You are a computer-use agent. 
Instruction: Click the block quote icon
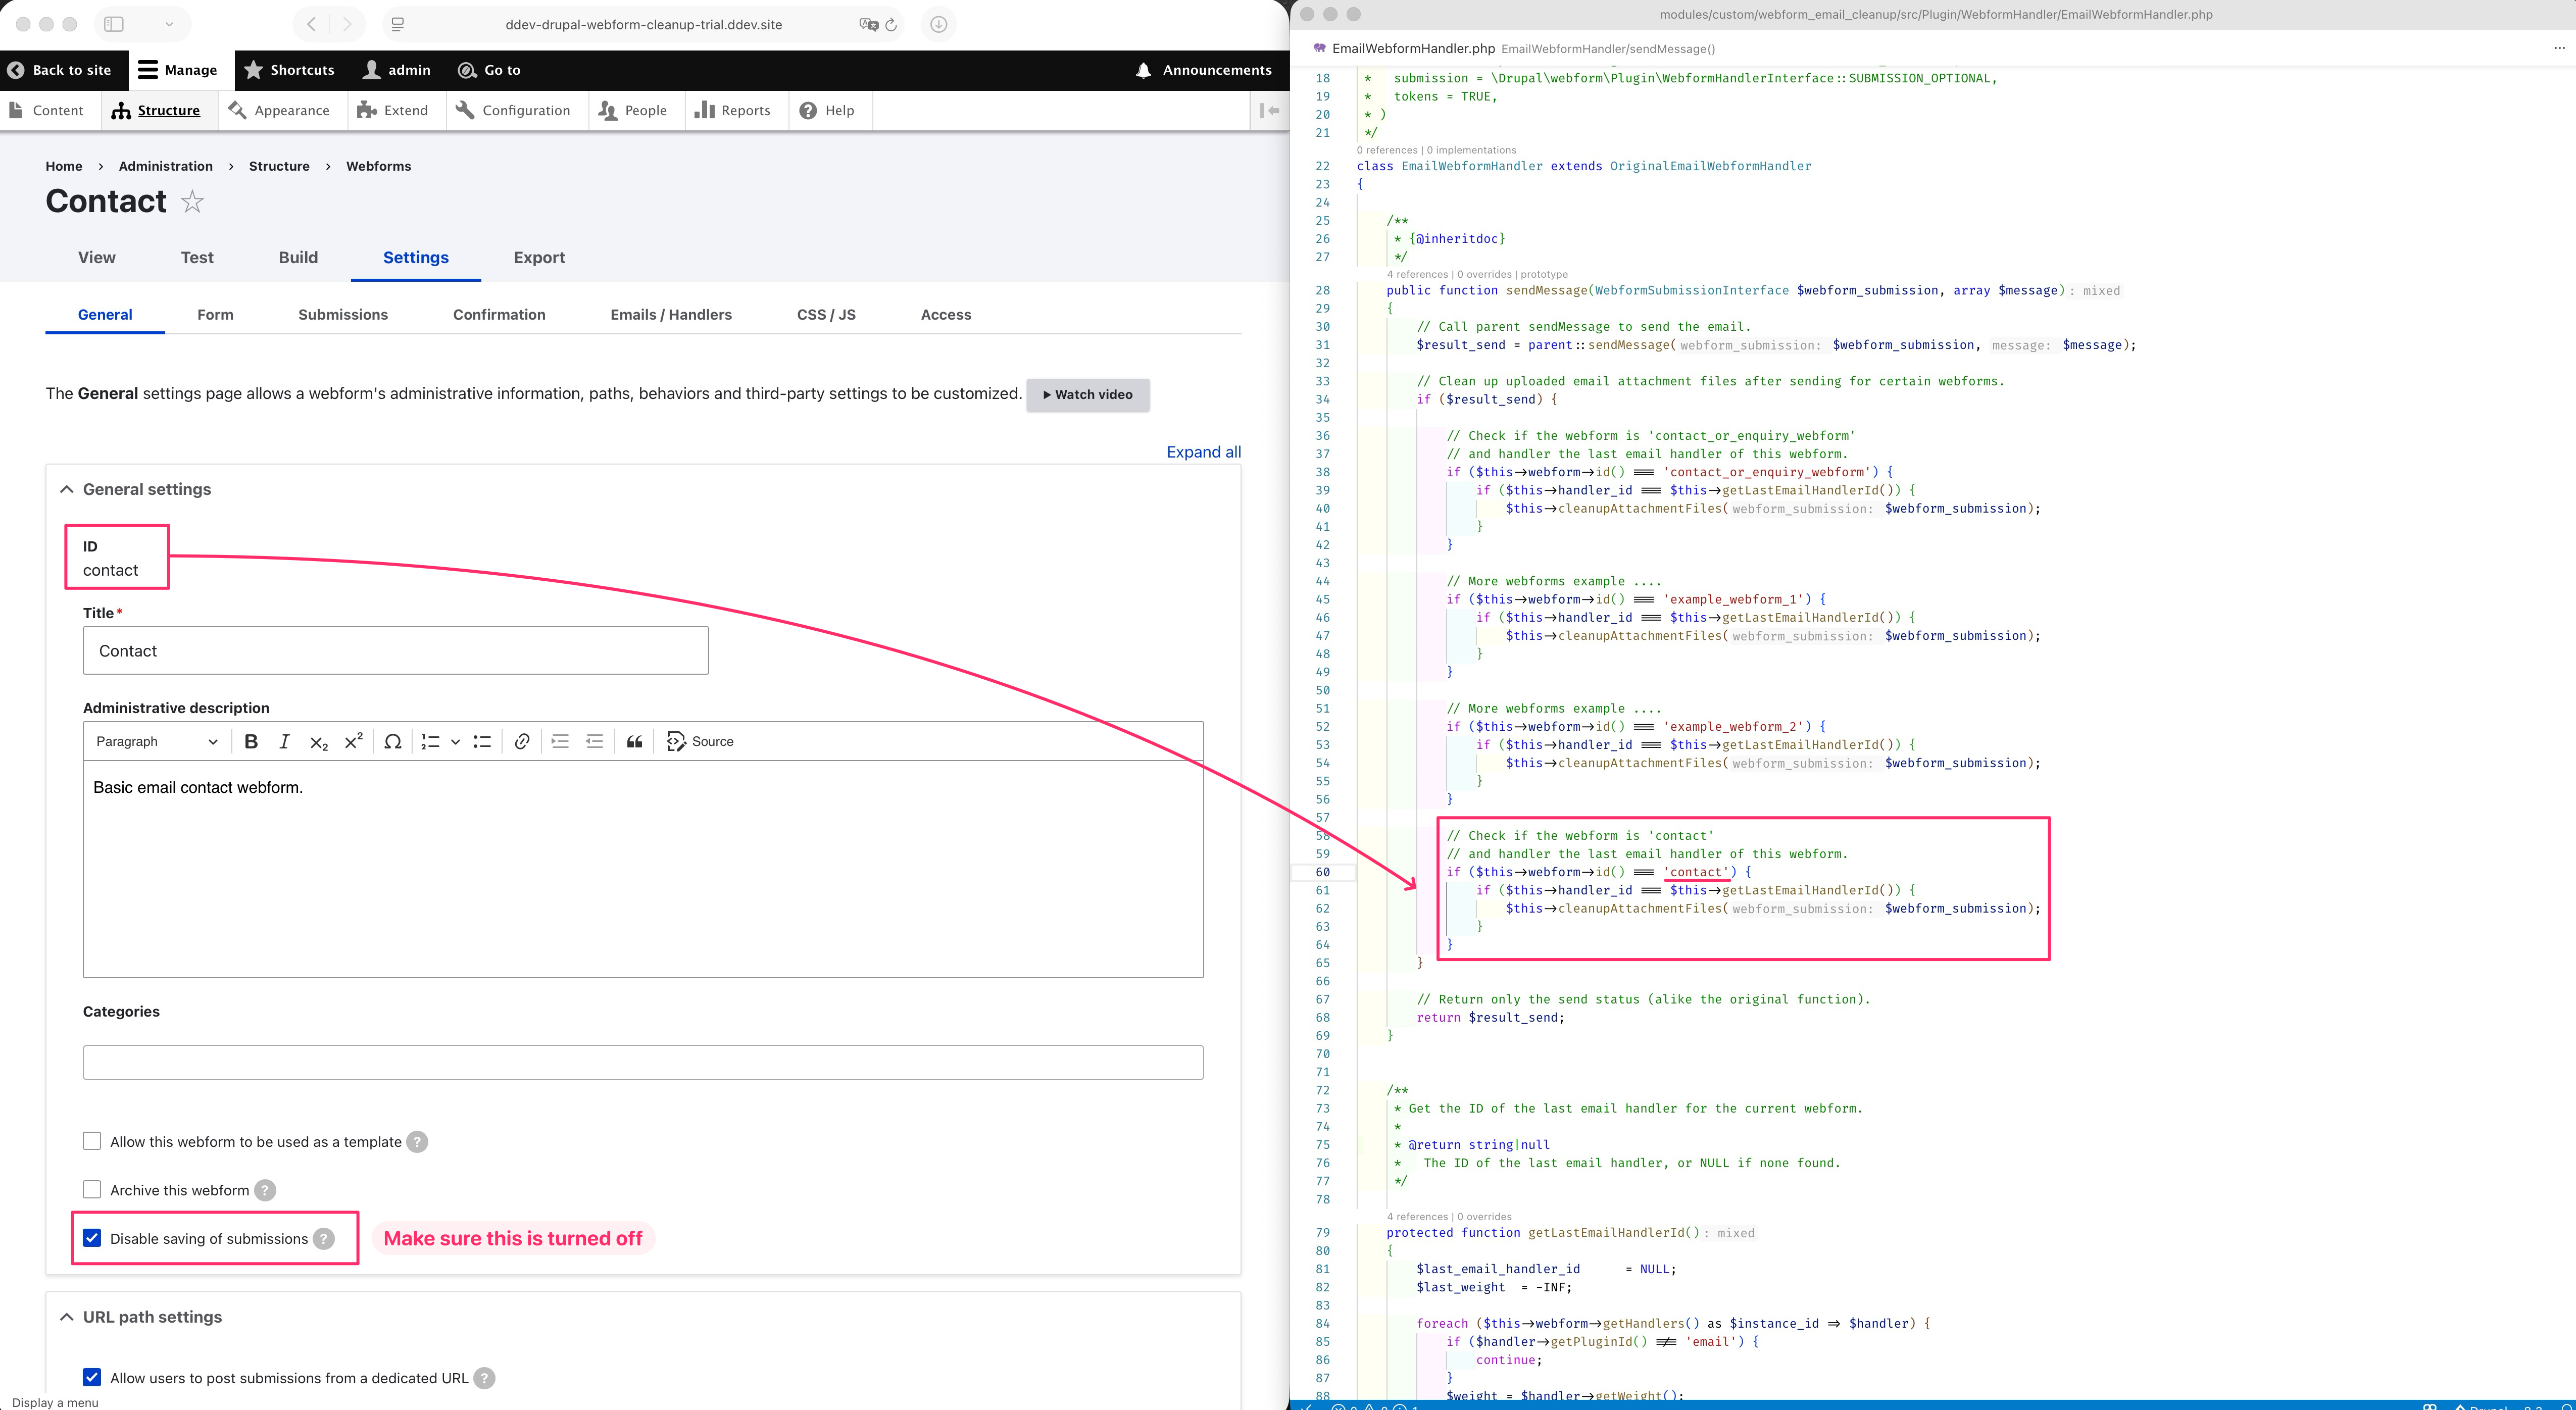tap(634, 741)
